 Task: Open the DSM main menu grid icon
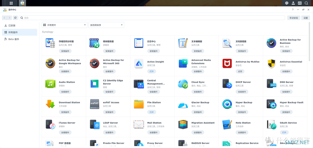coord(11,3)
